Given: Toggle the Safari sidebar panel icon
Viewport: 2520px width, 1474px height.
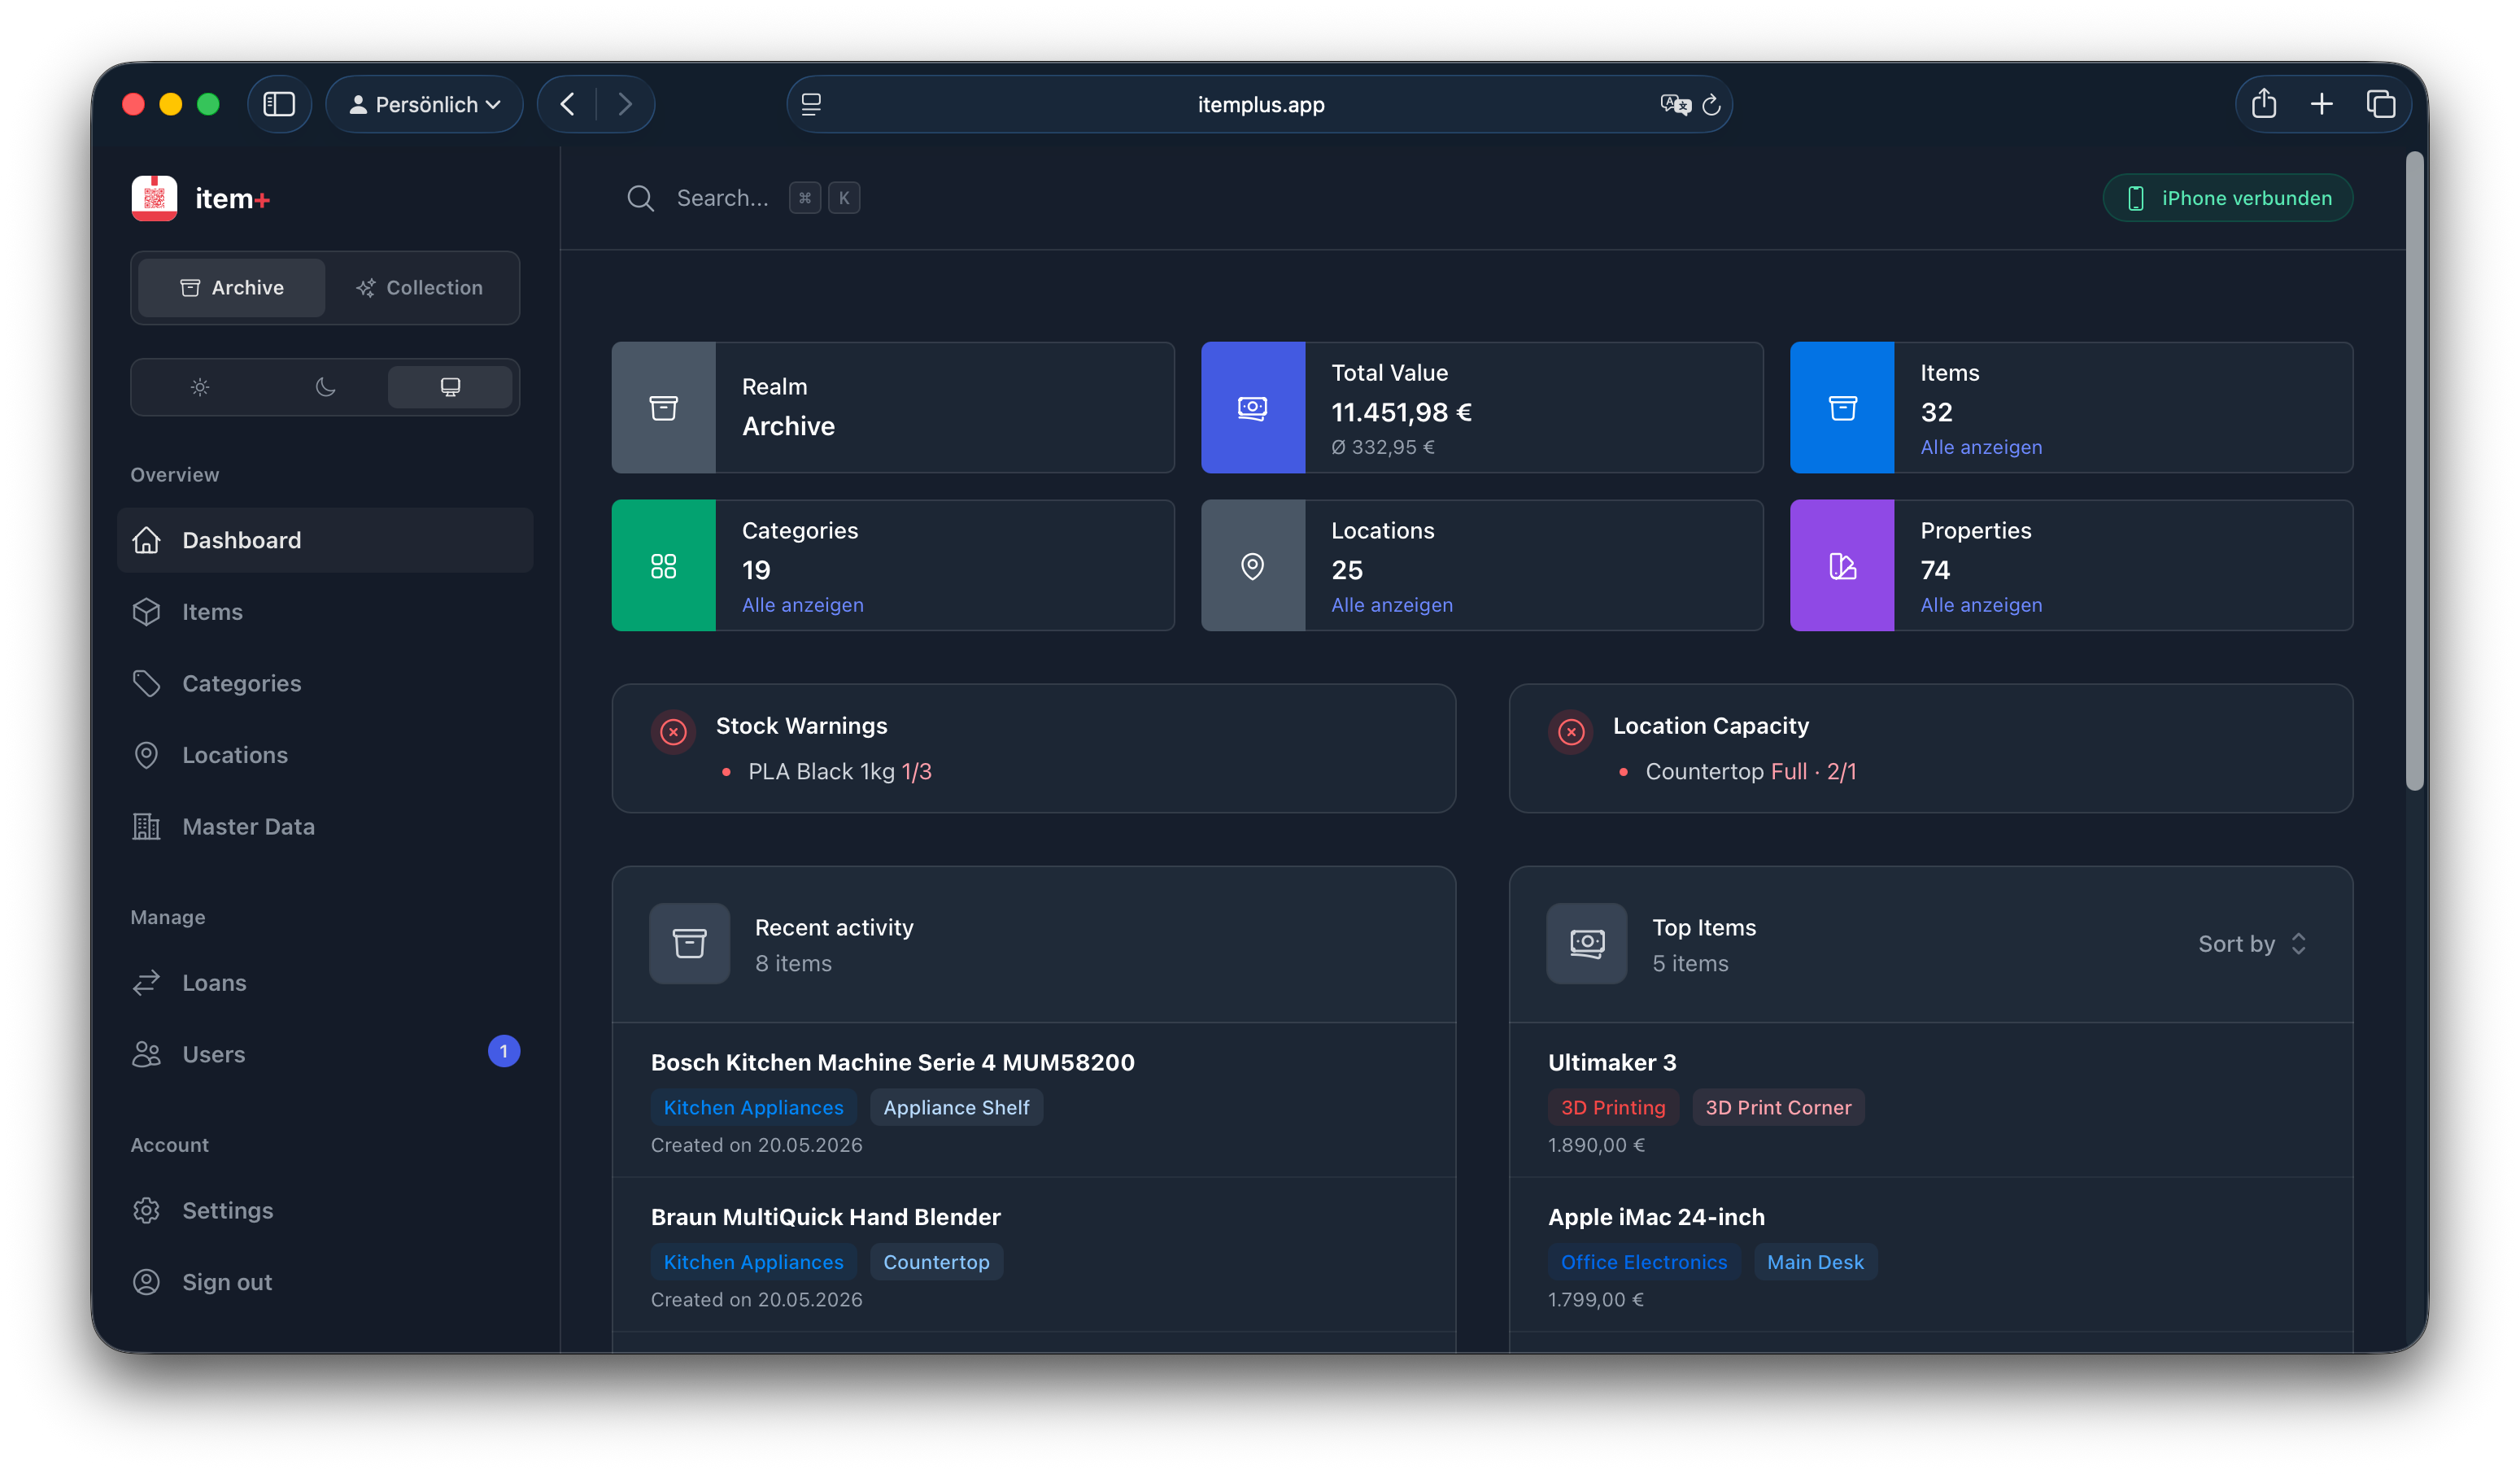Looking at the screenshot, I should pos(279,104).
